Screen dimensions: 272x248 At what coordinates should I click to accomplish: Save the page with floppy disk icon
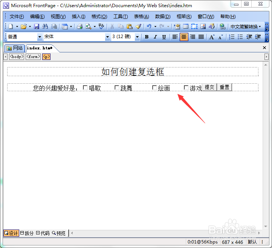click(37, 26)
